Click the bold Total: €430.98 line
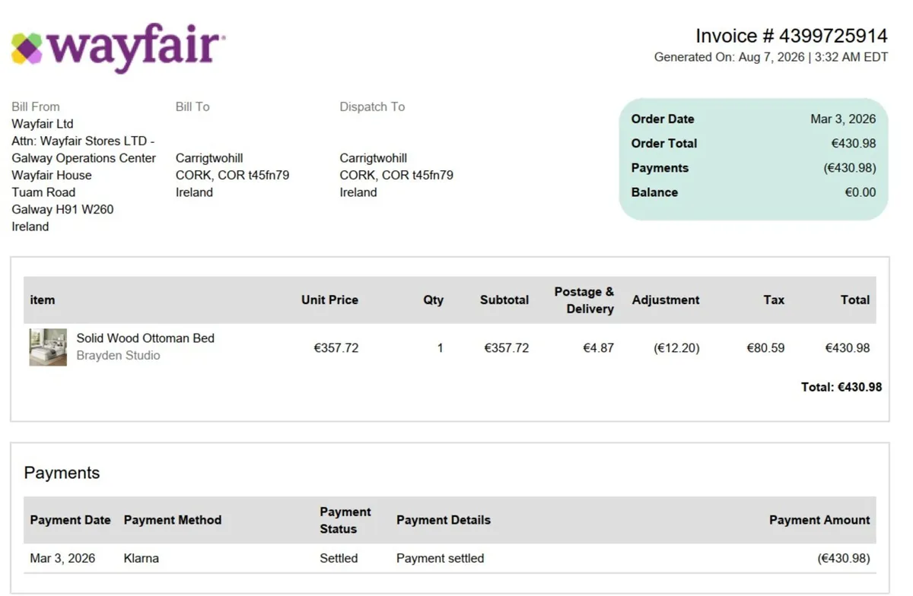 [x=841, y=387]
